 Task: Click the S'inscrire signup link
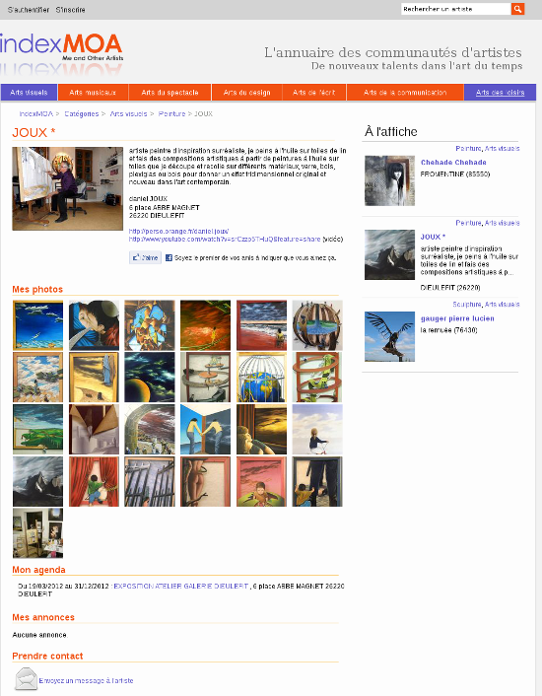pyautogui.click(x=70, y=10)
